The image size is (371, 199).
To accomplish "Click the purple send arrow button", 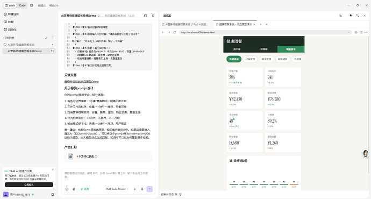I will [149, 189].
